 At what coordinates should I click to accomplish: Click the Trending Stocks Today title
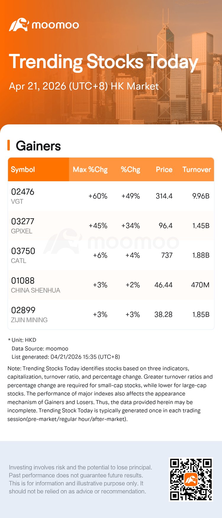pyautogui.click(x=104, y=62)
